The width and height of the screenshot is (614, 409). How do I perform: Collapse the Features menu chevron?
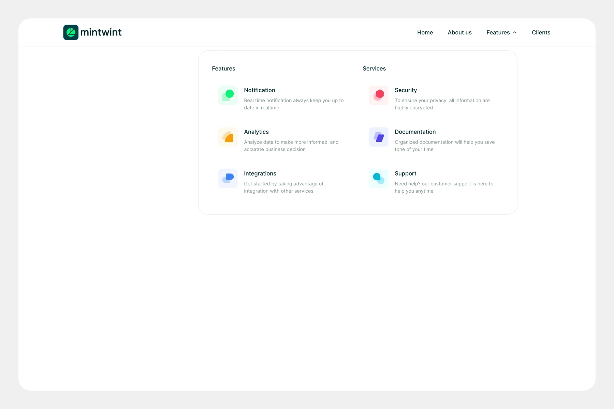515,33
